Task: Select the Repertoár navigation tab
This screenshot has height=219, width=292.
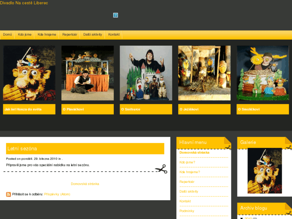Action: coord(69,35)
